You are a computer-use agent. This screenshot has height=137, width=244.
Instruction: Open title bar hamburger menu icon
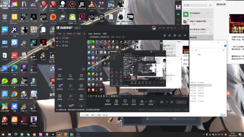coord(175,28)
